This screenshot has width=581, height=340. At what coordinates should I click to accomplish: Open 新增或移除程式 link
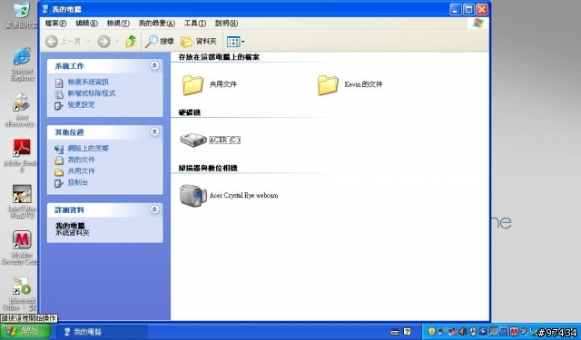[x=91, y=93]
